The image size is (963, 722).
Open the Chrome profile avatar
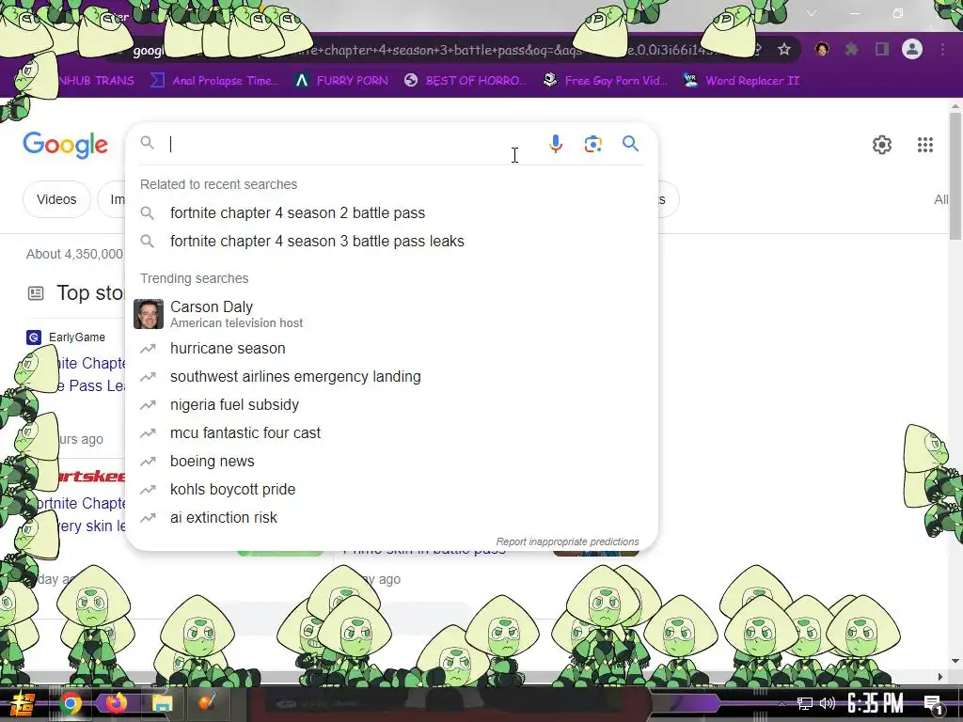click(912, 49)
